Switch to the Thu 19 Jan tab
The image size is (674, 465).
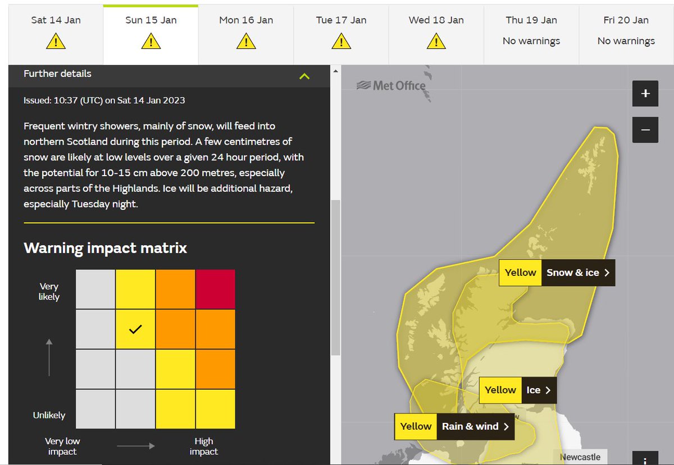(x=531, y=34)
